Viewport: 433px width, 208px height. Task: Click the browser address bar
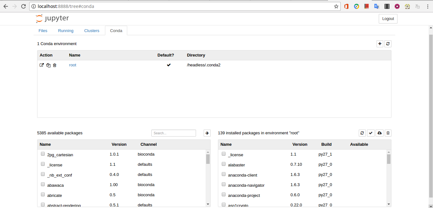pos(185,6)
